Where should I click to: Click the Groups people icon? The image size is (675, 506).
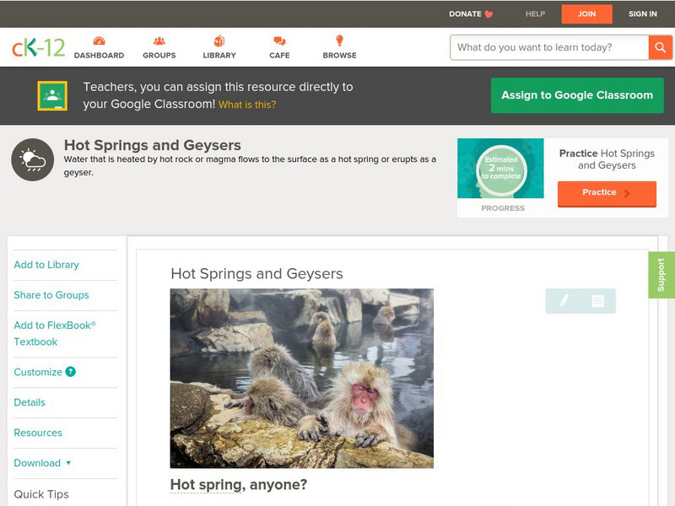coord(159,40)
